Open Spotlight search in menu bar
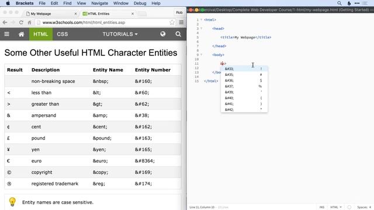The width and height of the screenshot is (374, 210). tap(339, 3)
